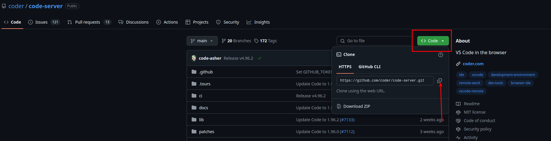This screenshot has width=551, height=141.
Task: Switch to the GitHub CLI tab
Action: tap(369, 67)
